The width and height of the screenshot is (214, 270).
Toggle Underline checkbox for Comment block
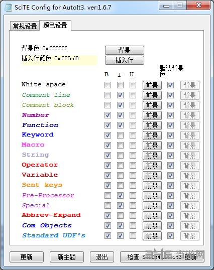[x=133, y=105]
